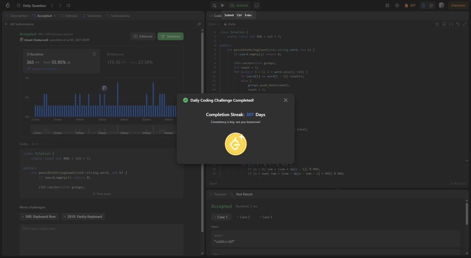Screen dimensions: 471x258
Task: Click the 307 streak flame counter
Action: [410, 5]
